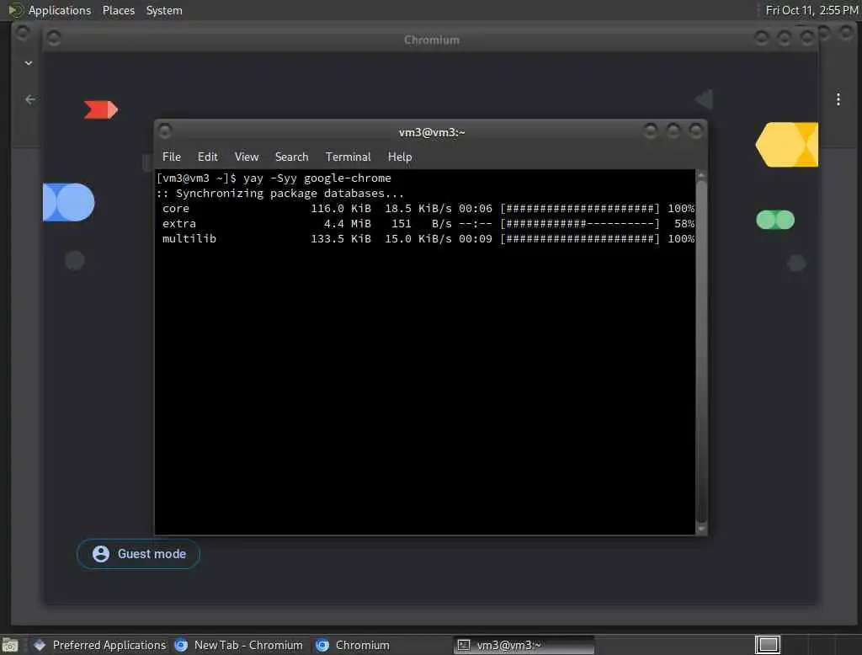Maximize the terminal window
862x655 pixels.
pyautogui.click(x=673, y=130)
